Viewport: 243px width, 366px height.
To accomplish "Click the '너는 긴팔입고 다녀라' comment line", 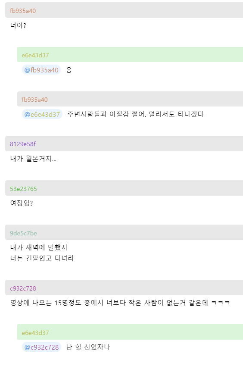I will point(42,258).
